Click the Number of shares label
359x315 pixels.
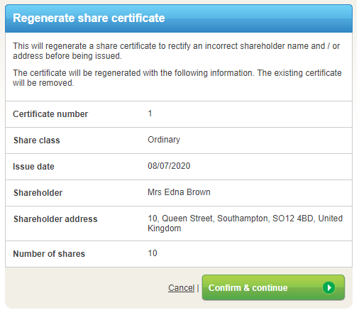tap(49, 254)
